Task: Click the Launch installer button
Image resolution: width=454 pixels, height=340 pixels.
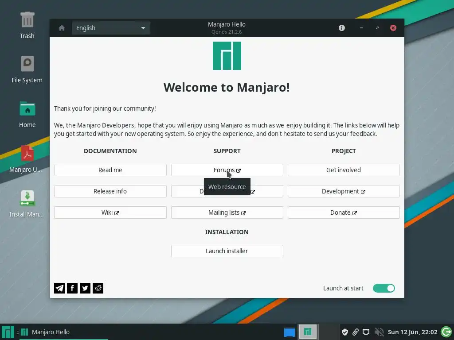Action: tap(227, 251)
